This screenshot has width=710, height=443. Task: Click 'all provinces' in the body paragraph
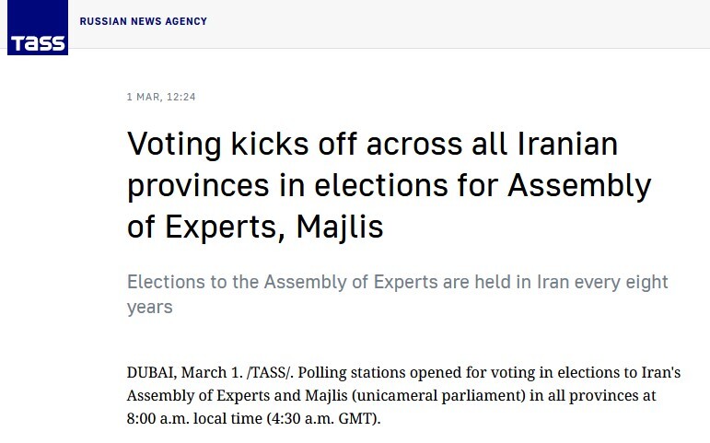591,395
